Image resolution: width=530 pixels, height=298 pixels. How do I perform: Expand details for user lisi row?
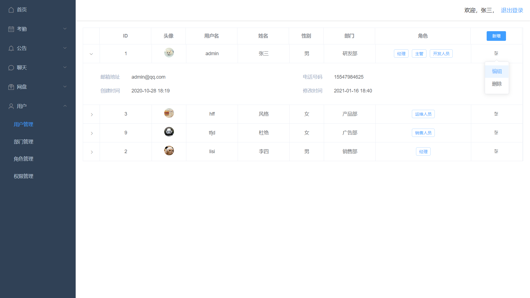tap(92, 152)
